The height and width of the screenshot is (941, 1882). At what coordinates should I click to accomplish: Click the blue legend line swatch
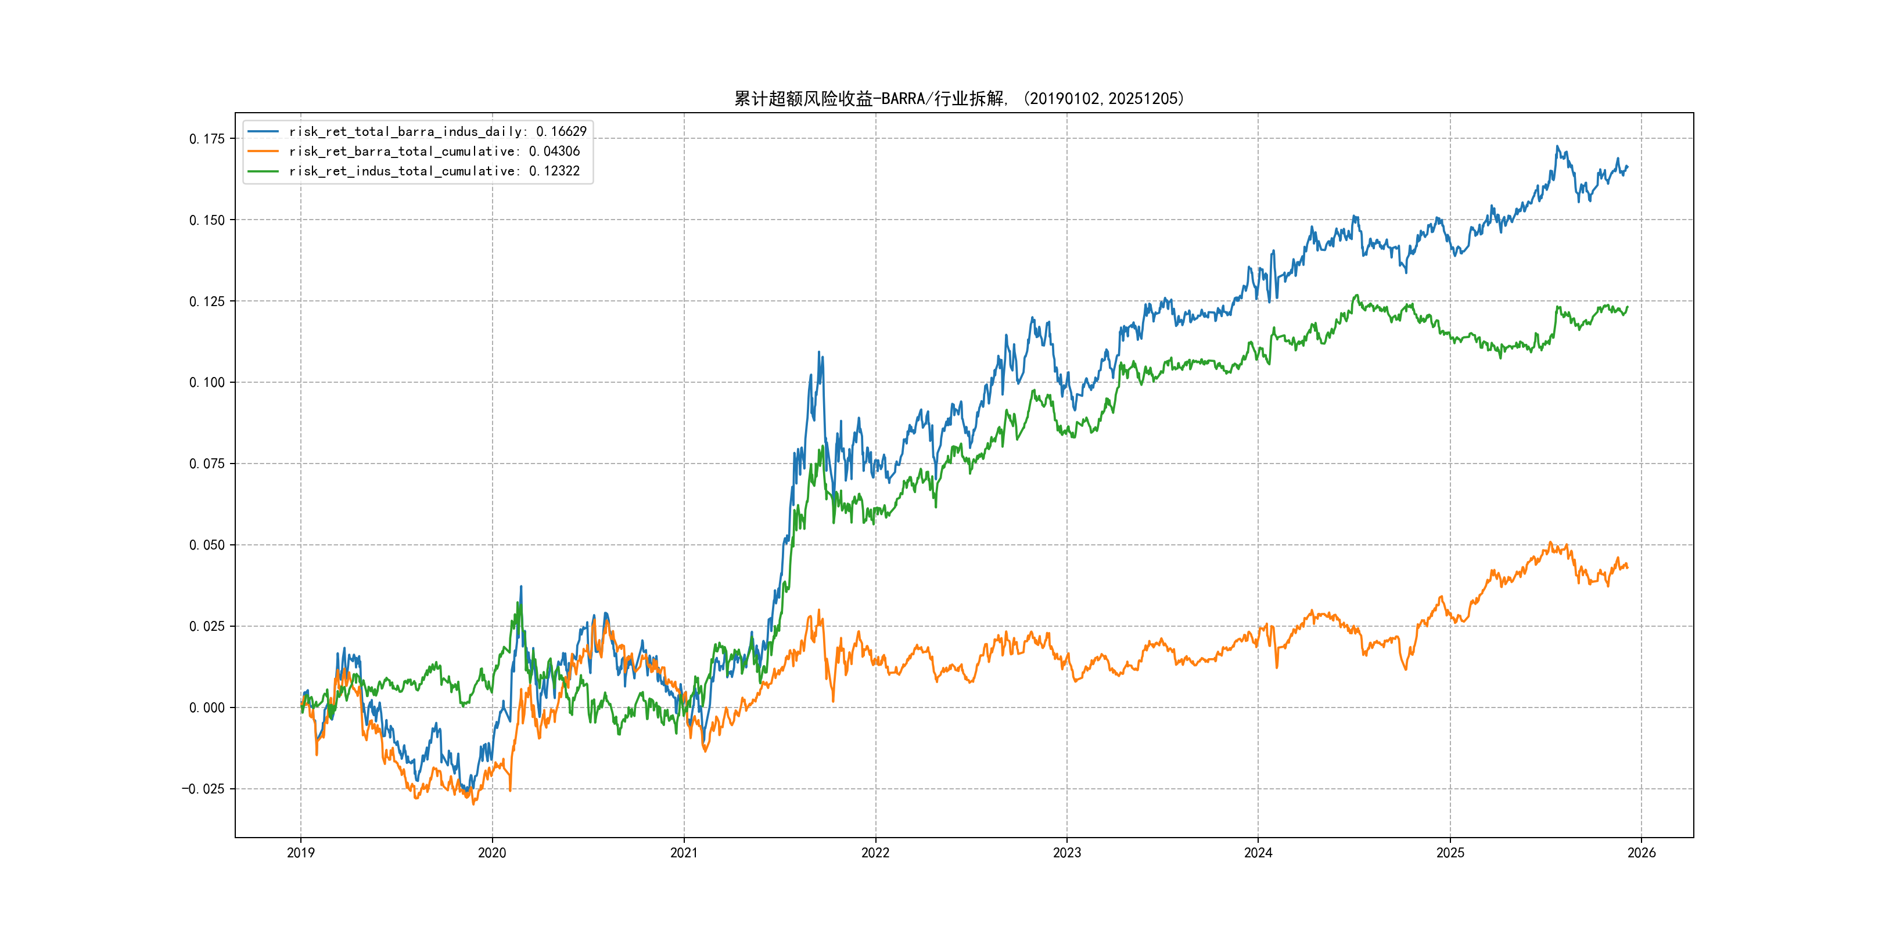(263, 131)
